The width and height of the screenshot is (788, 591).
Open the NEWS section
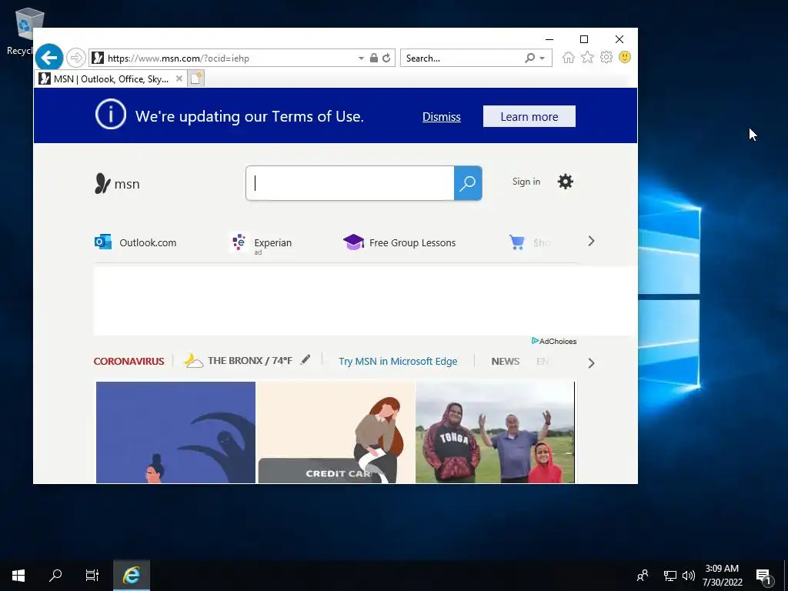505,362
